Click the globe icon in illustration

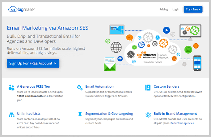click(116, 47)
